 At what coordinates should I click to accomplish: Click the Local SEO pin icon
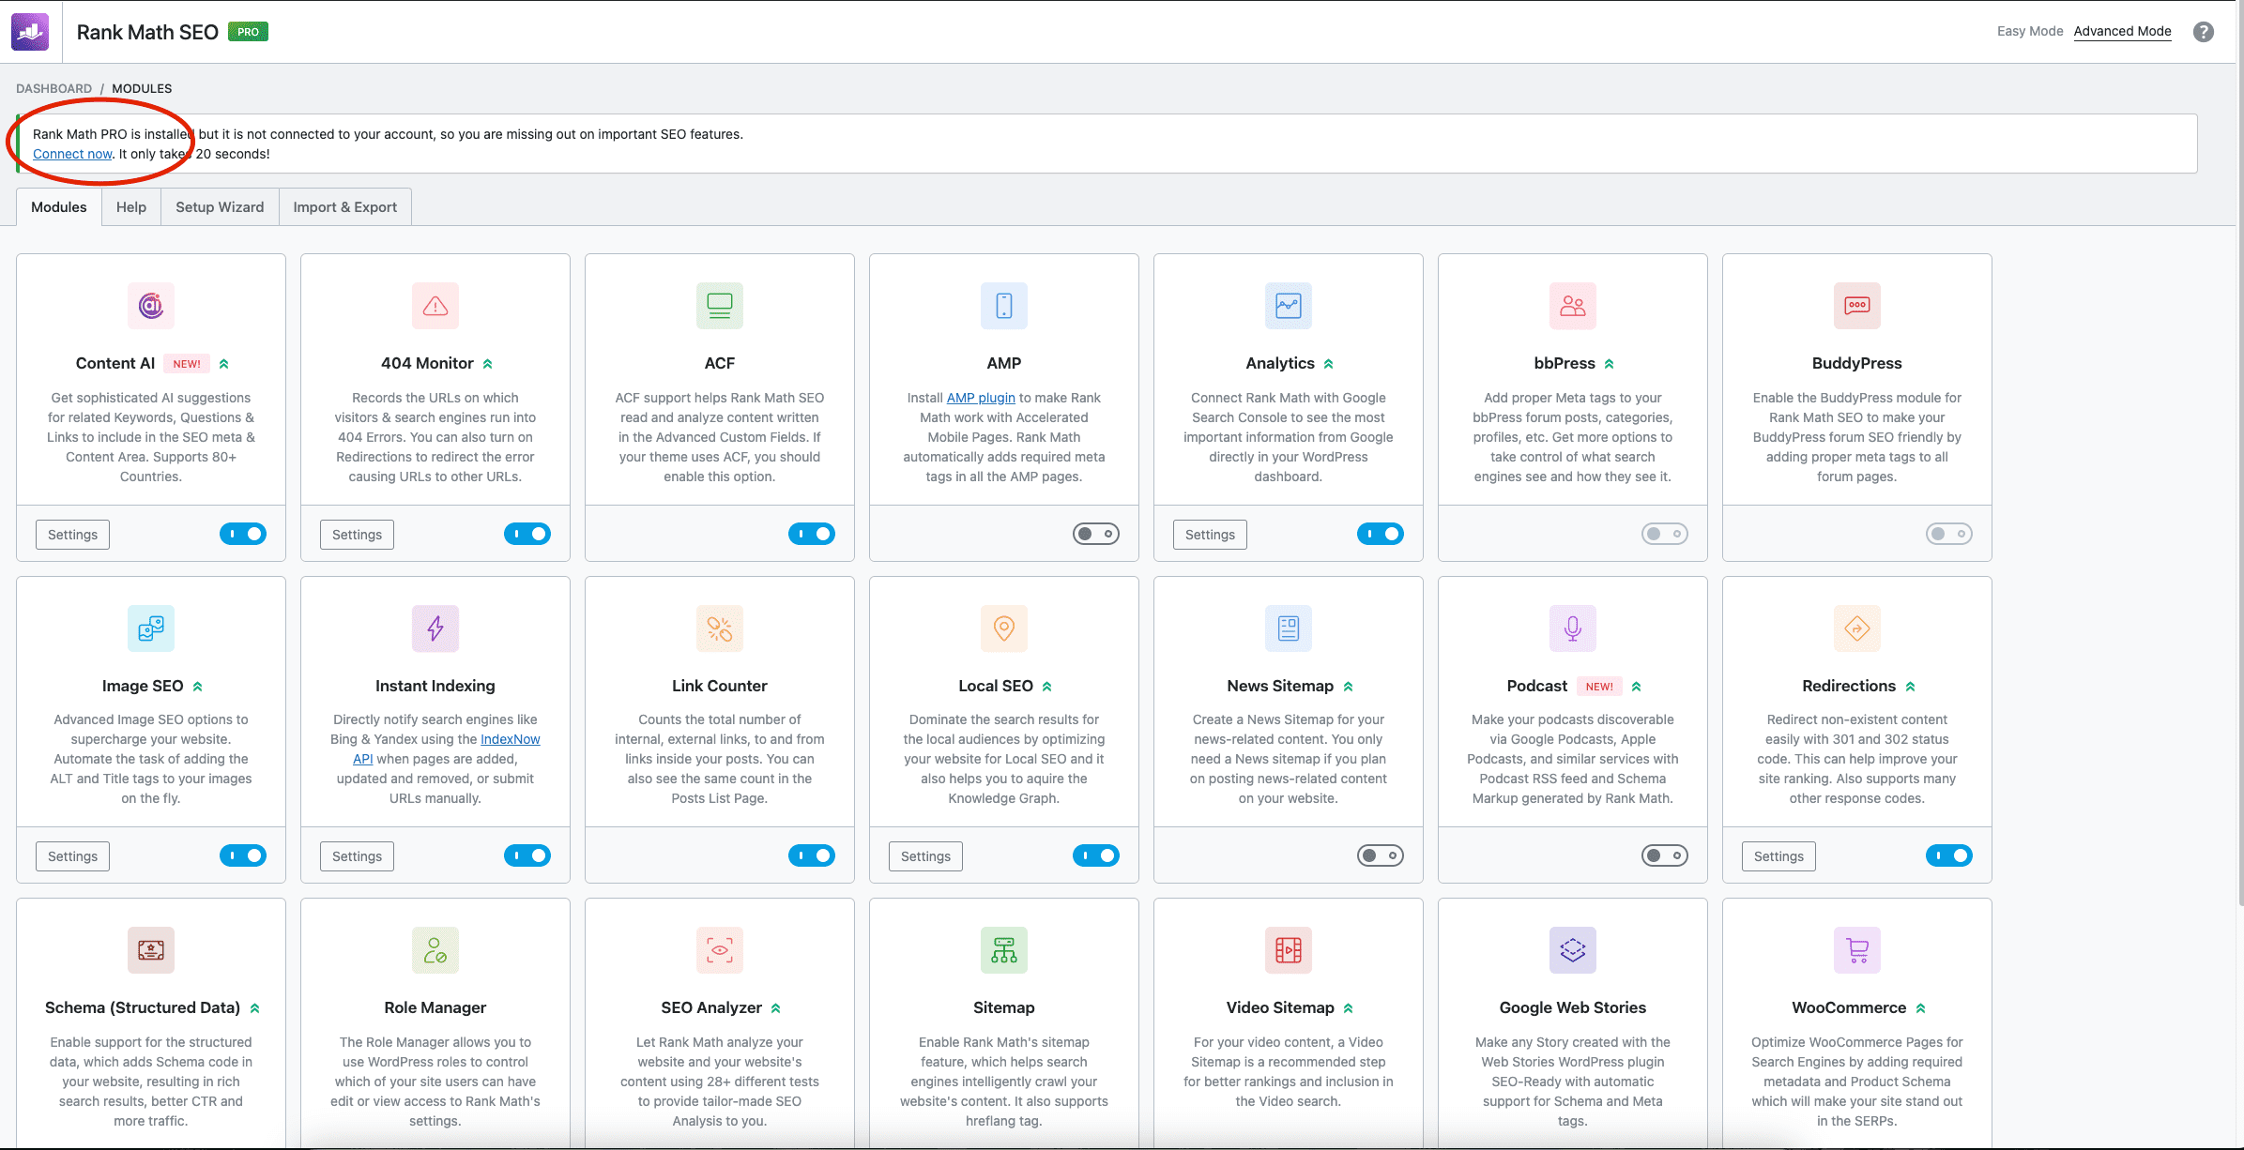pos(1003,628)
